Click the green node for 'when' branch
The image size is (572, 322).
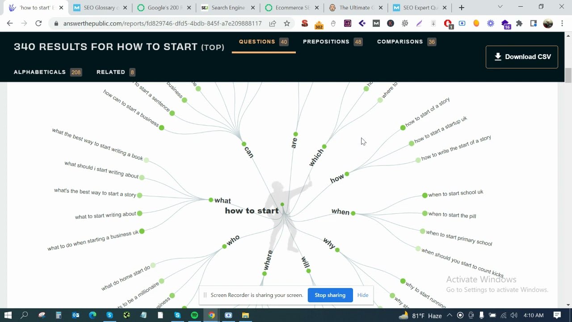coord(353,213)
